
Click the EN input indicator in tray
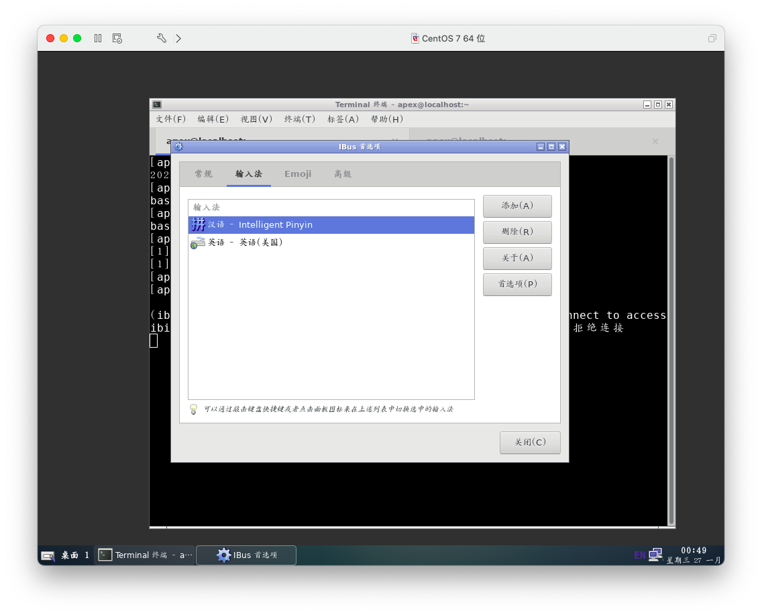click(639, 555)
